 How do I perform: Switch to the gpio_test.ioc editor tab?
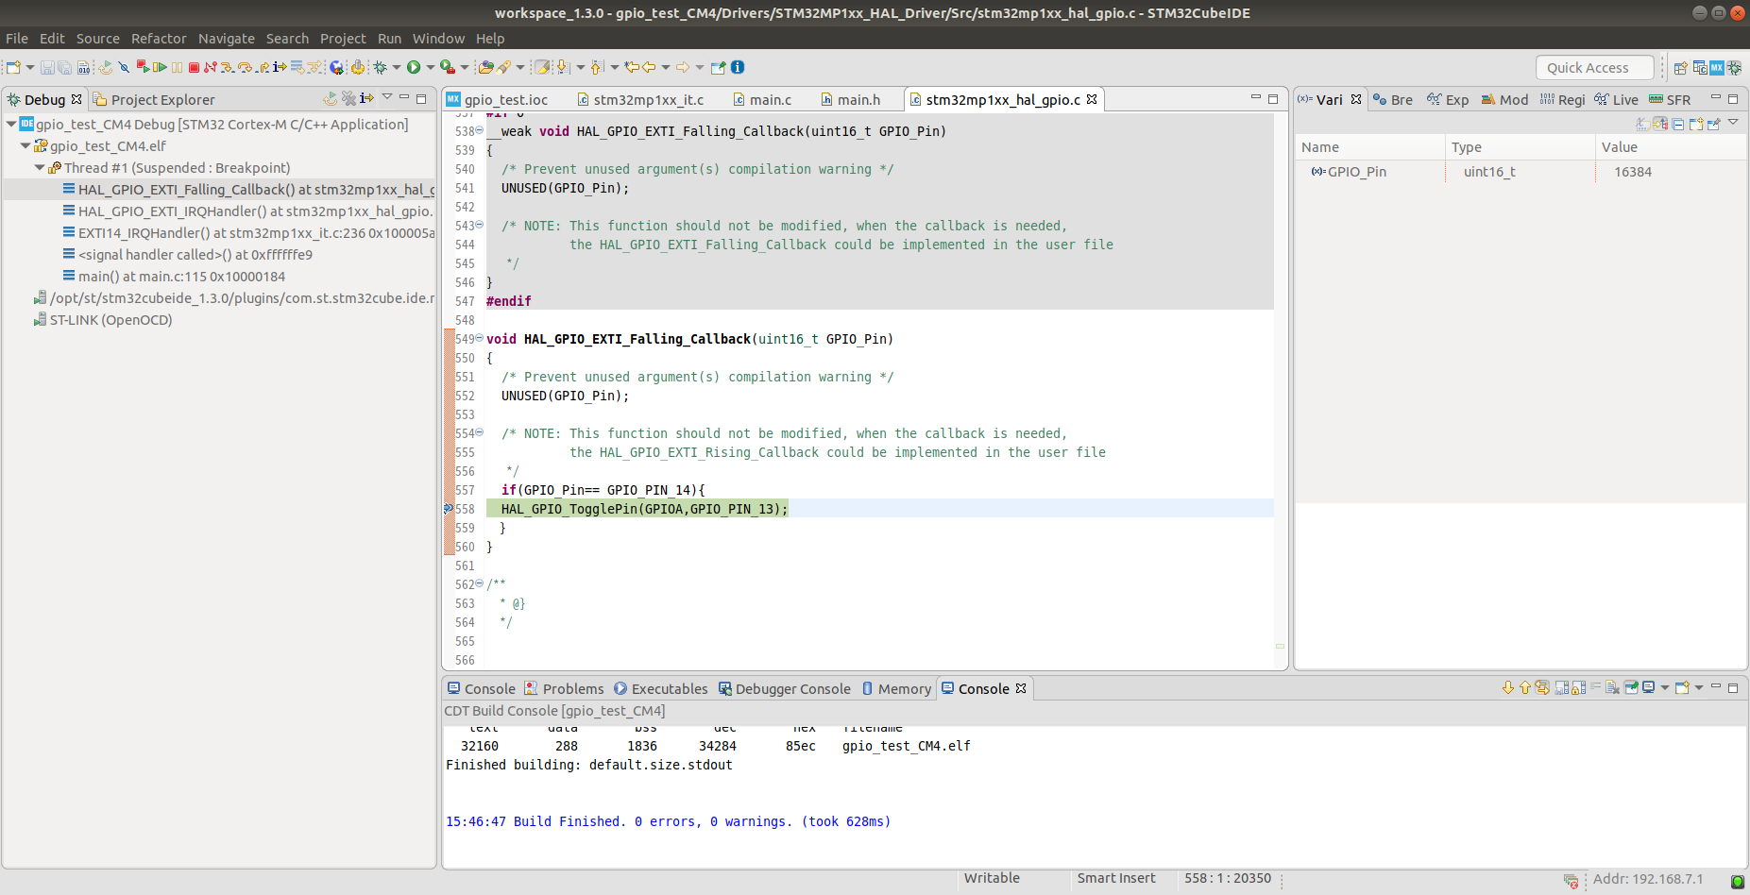pos(497,100)
